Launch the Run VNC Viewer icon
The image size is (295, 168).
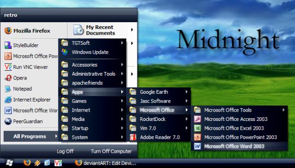tap(8, 67)
